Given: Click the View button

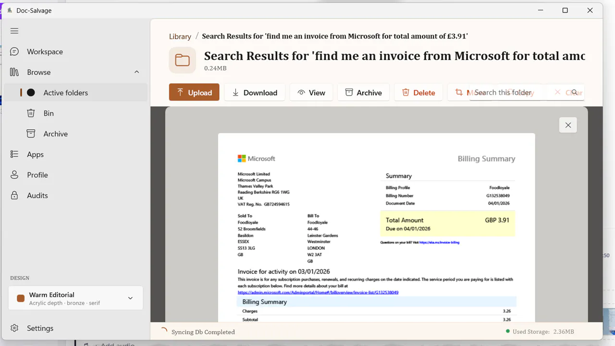Looking at the screenshot, I should click(x=311, y=92).
